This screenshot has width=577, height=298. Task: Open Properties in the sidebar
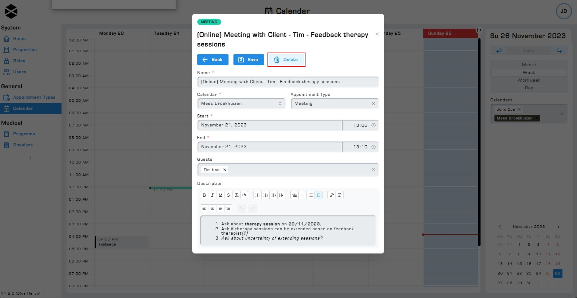pos(25,50)
